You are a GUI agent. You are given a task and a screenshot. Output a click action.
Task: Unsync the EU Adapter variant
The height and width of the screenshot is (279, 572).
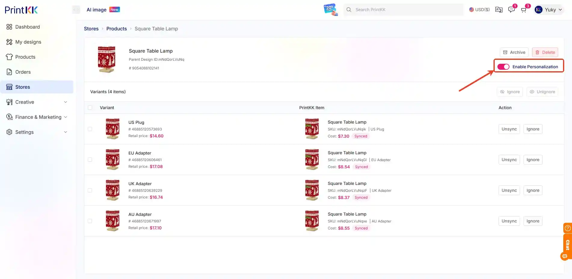coord(509,160)
